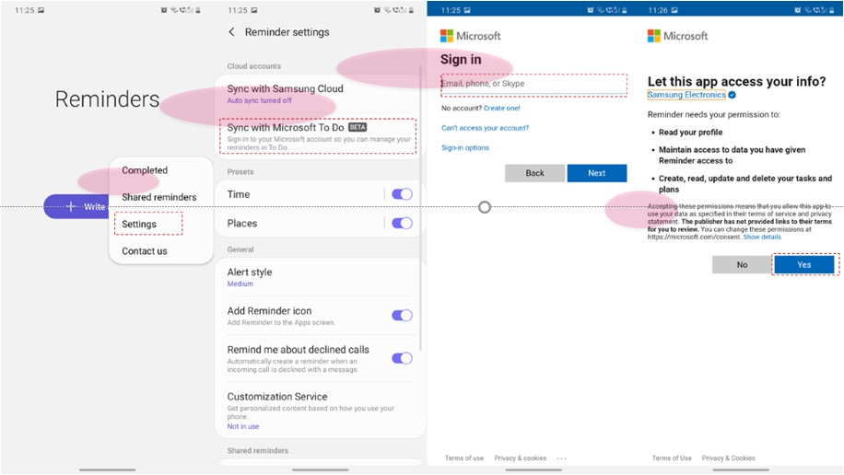The image size is (844, 475).
Task: Click the verified badge next to Samsung Electronics
Action: click(733, 95)
